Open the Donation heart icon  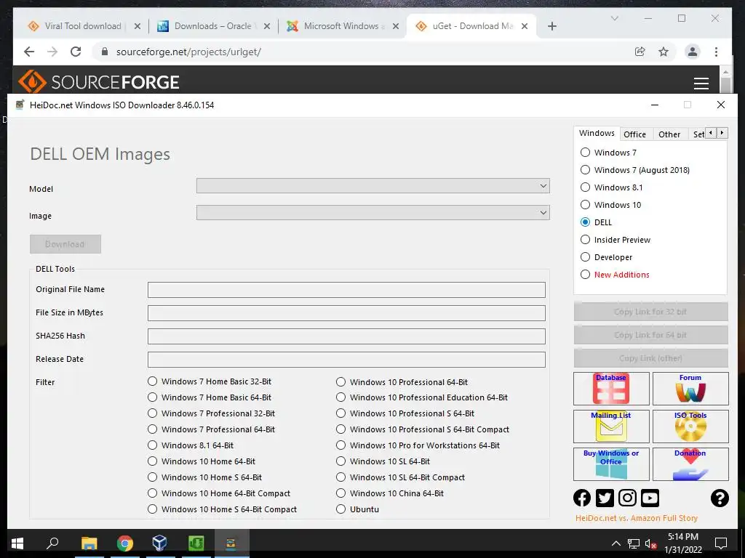click(690, 464)
